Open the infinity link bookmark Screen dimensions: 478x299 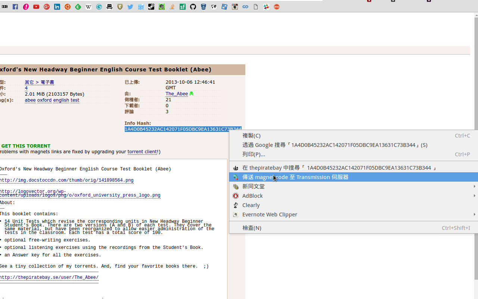pyautogui.click(x=245, y=7)
